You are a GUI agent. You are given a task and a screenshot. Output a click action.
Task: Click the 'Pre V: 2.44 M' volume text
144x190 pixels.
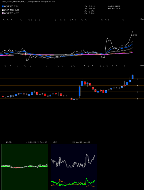(x=114, y=9)
